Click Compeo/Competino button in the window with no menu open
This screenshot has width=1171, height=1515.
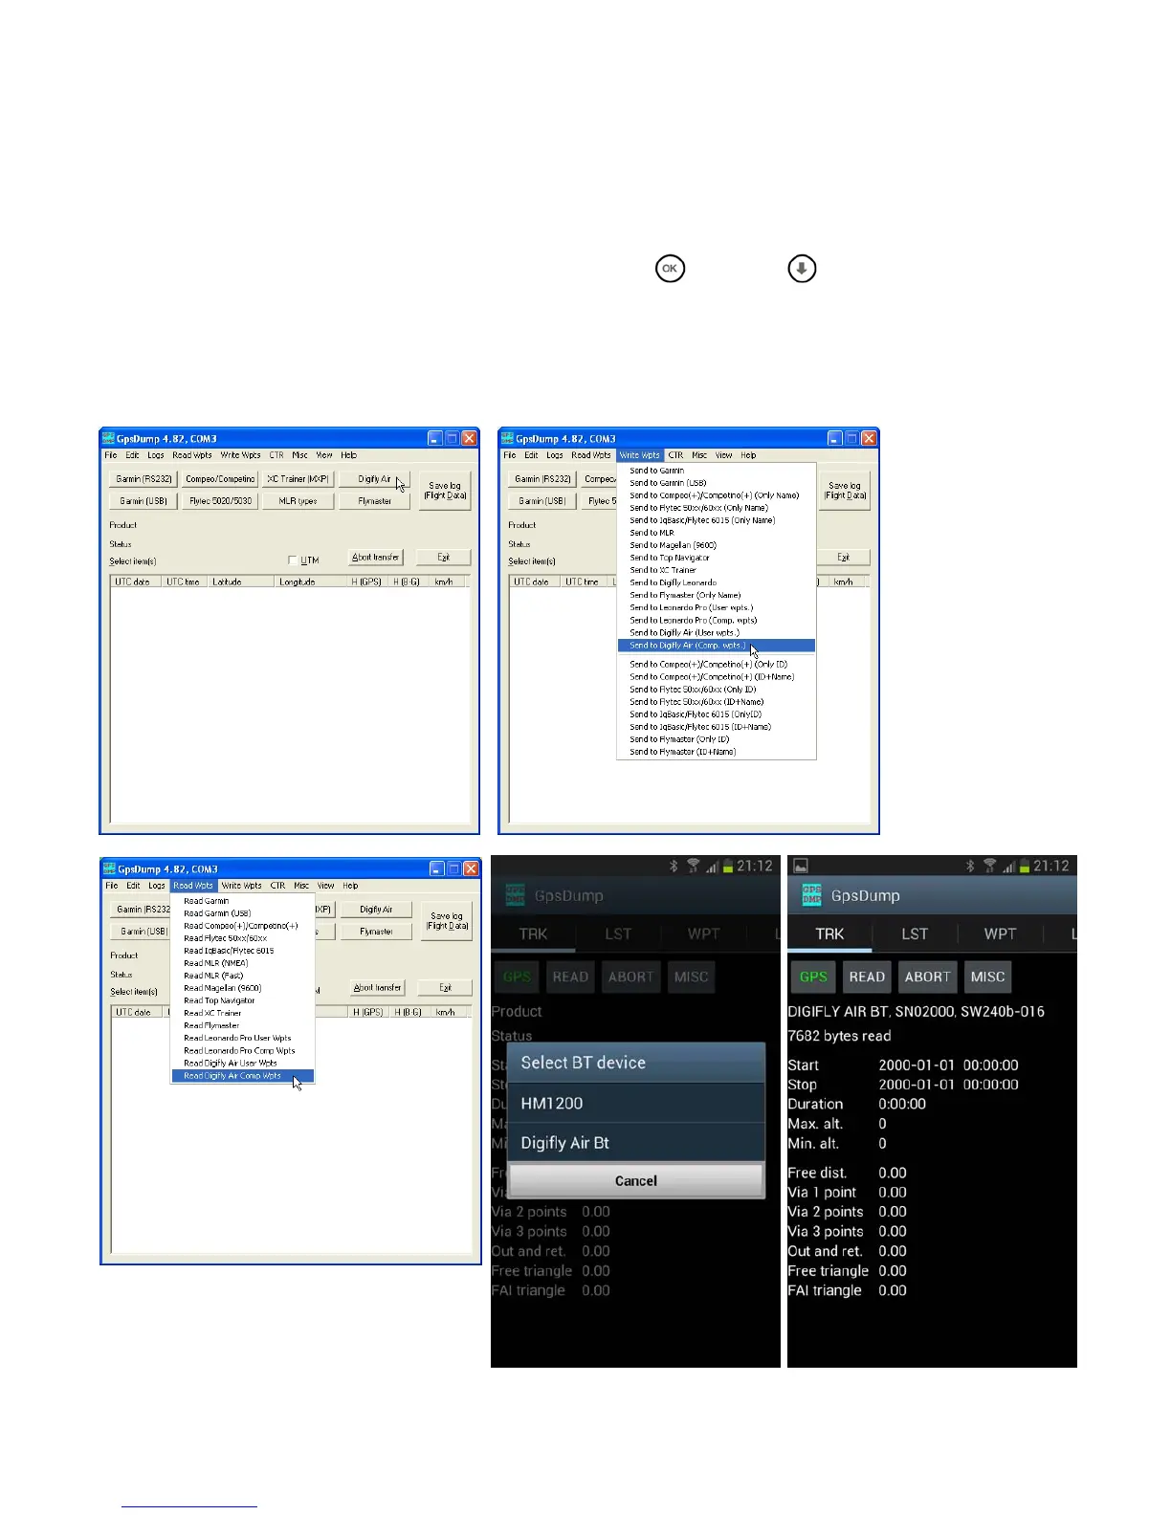point(220,479)
